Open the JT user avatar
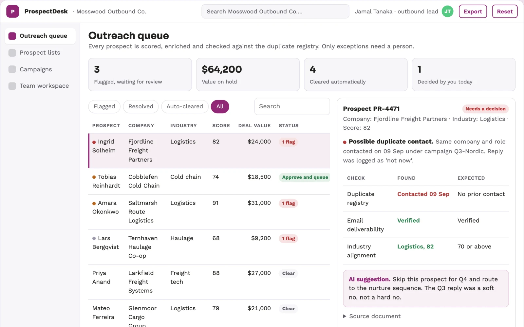This screenshot has height=327, width=524. [x=447, y=11]
